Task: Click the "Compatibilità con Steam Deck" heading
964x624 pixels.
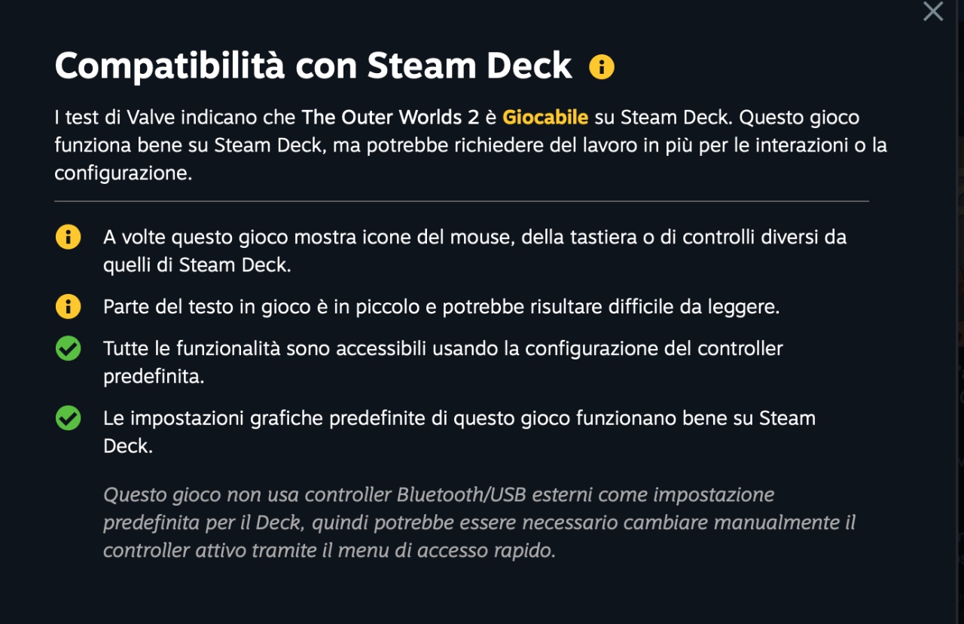Action: [x=313, y=66]
